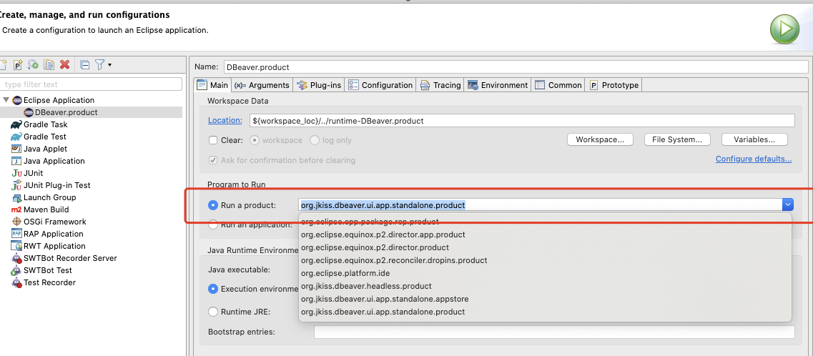813x356 pixels.
Task: Click the Location link
Action: point(225,120)
